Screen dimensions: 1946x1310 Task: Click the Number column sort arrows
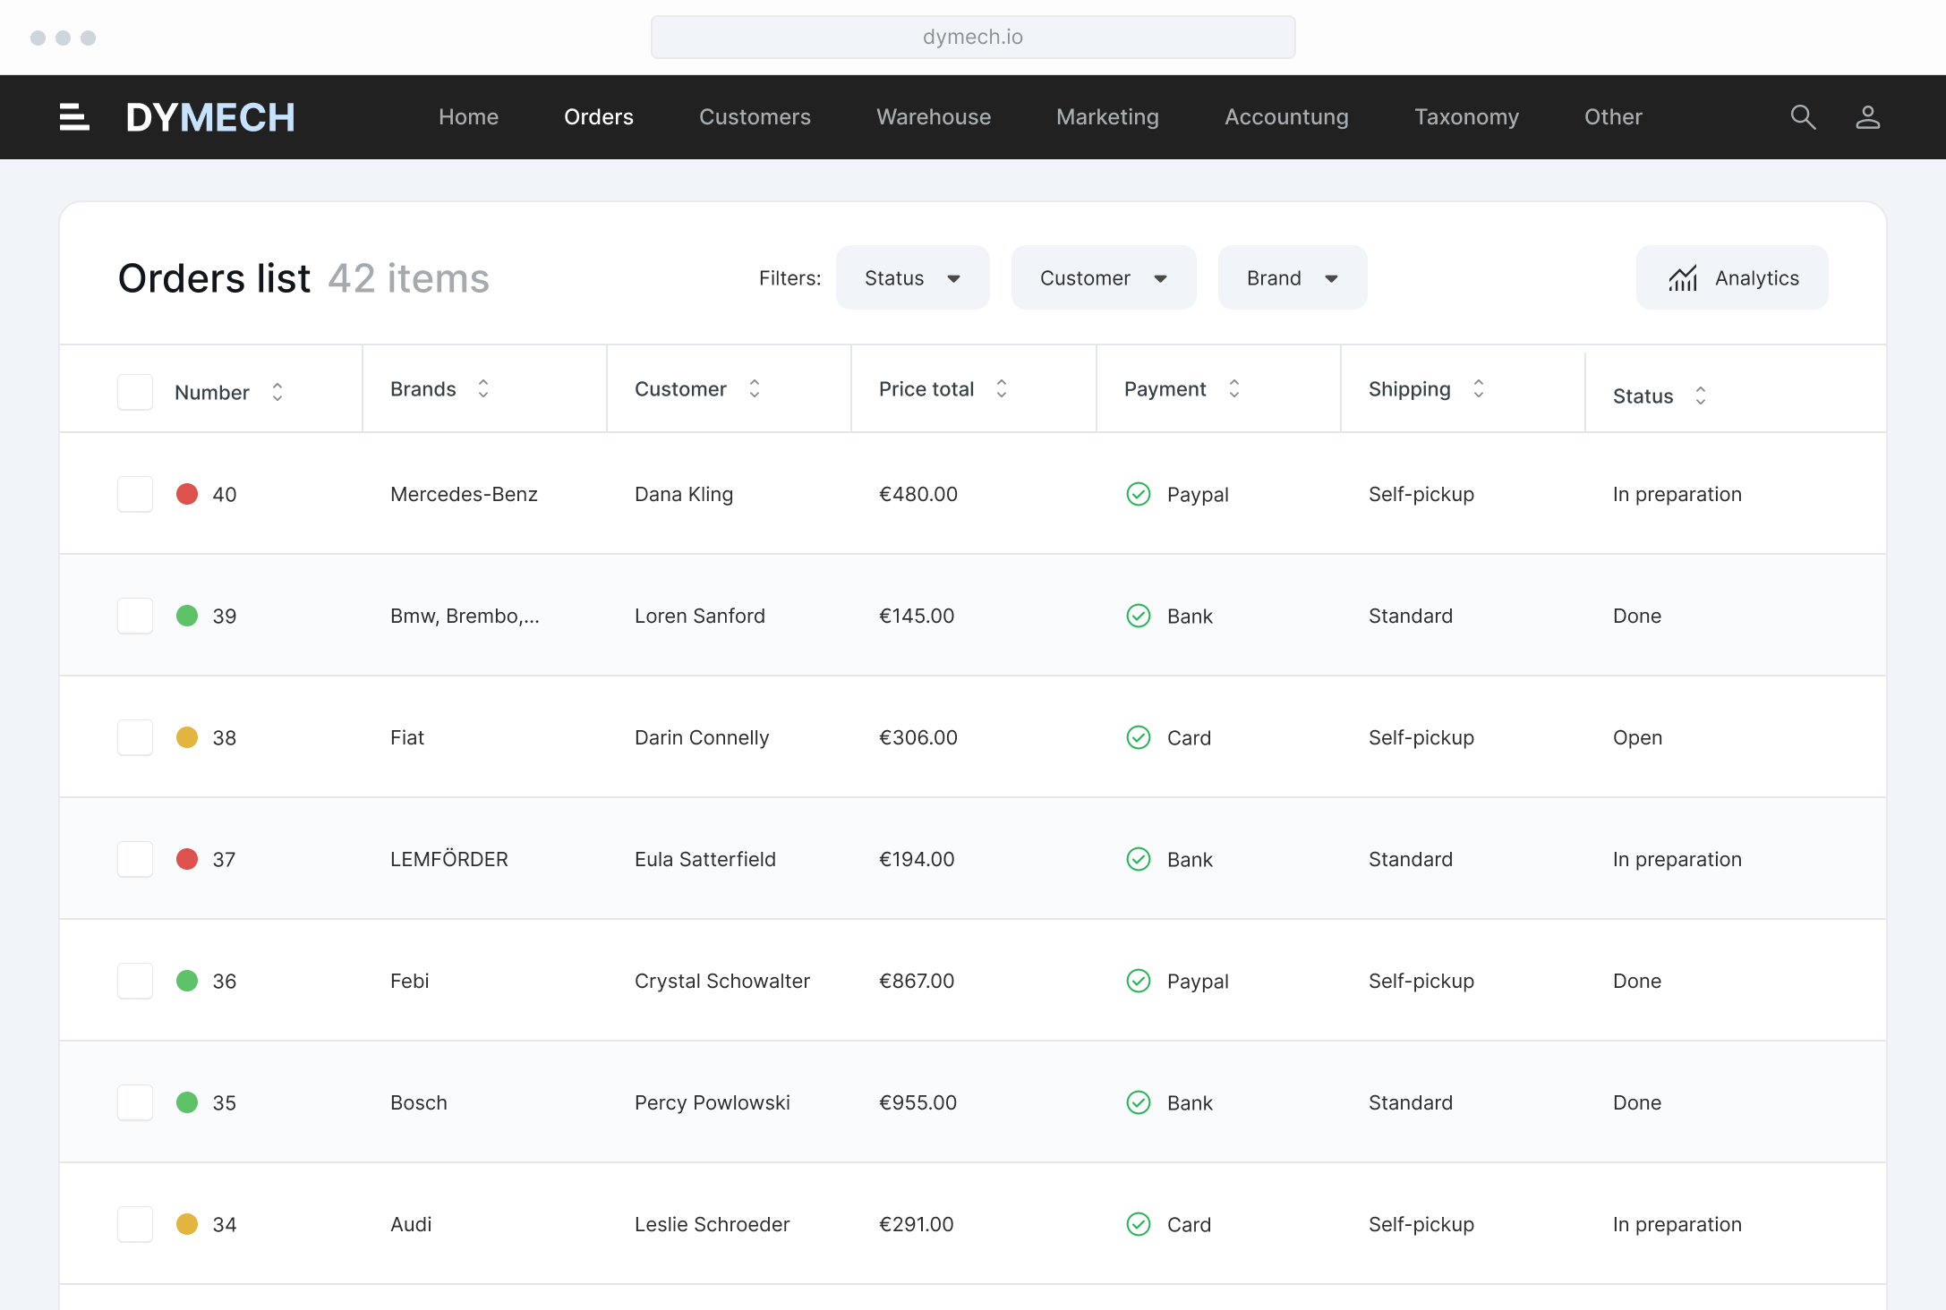click(x=277, y=392)
